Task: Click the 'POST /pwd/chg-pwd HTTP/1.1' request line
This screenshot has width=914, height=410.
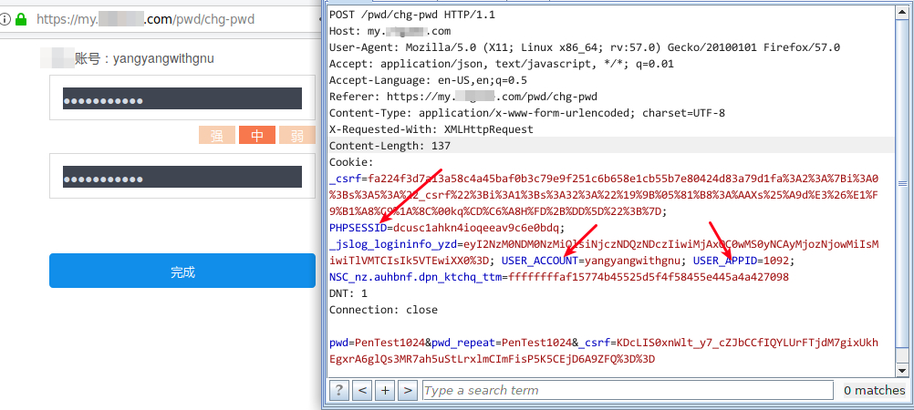Action: (x=412, y=15)
